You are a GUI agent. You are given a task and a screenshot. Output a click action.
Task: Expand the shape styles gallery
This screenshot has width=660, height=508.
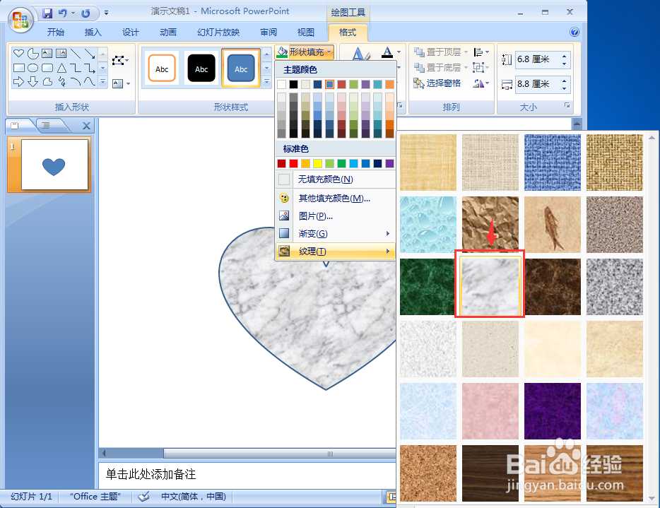pyautogui.click(x=266, y=82)
